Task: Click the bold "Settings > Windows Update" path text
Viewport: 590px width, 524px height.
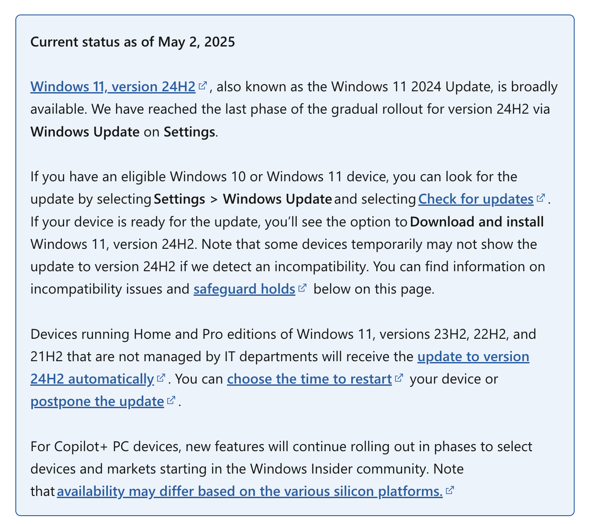Action: tap(243, 199)
